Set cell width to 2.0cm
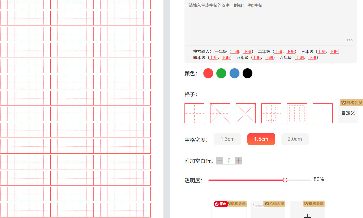The width and height of the screenshot is (363, 218). (295, 139)
